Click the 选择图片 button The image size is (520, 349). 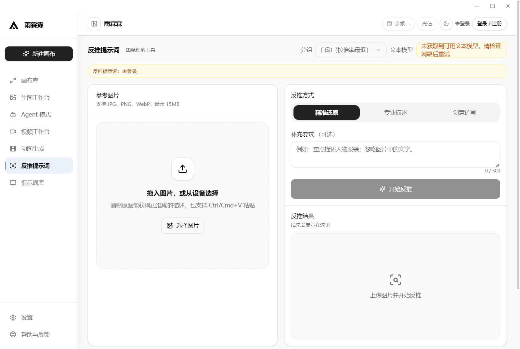click(x=183, y=226)
